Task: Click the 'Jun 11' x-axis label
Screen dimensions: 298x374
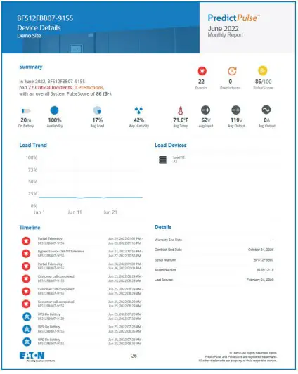Action: [x=74, y=212]
